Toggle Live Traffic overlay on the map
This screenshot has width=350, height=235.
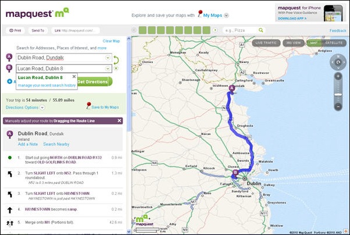(266, 42)
